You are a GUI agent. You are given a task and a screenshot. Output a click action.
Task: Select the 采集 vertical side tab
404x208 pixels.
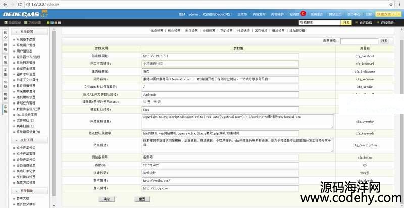tap(6, 72)
